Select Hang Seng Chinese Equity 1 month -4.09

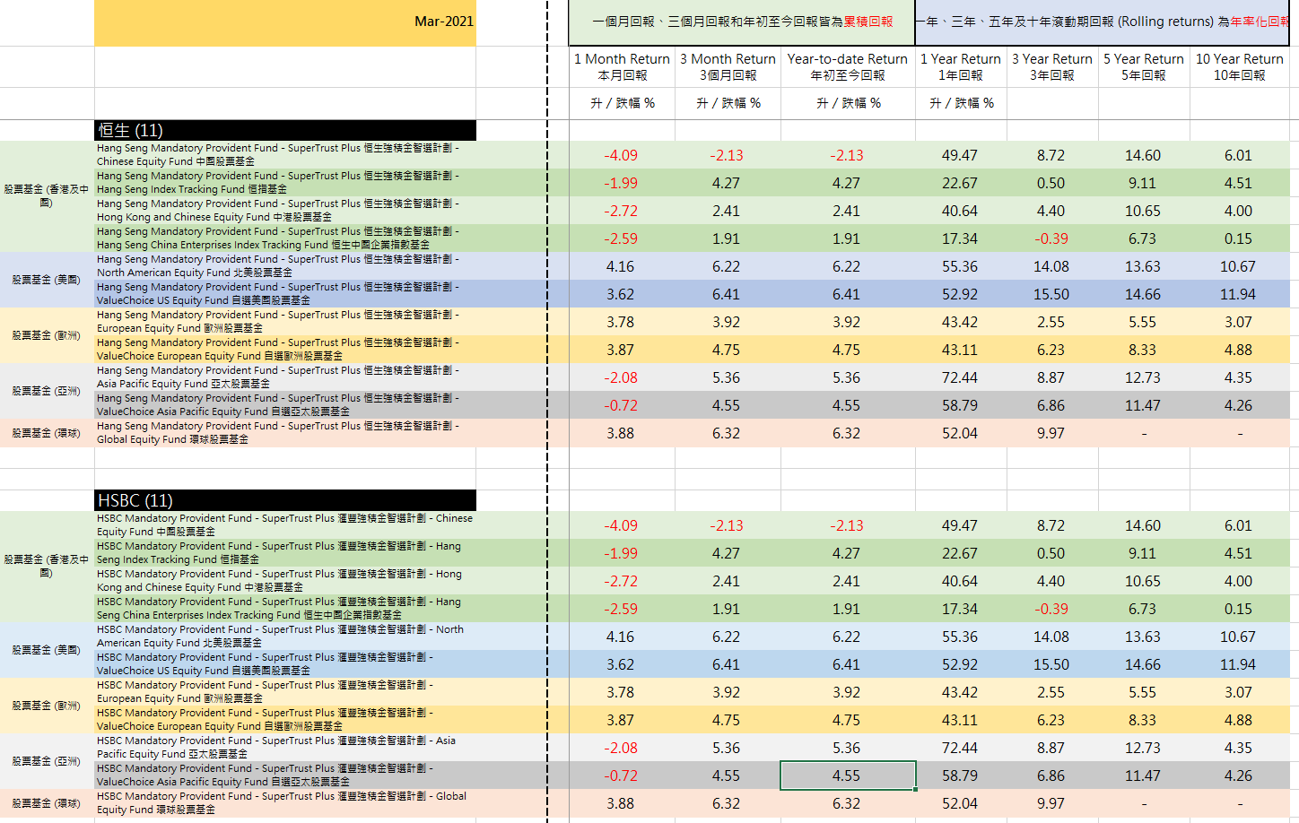(622, 155)
